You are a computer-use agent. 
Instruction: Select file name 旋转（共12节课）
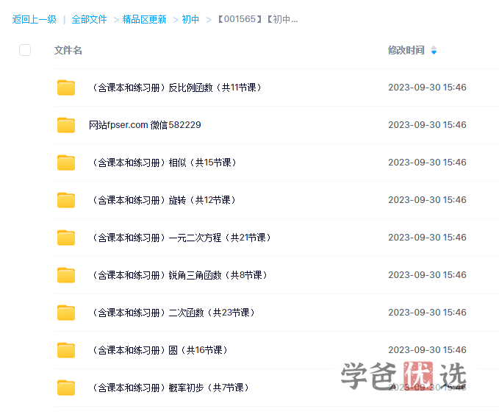[164, 200]
